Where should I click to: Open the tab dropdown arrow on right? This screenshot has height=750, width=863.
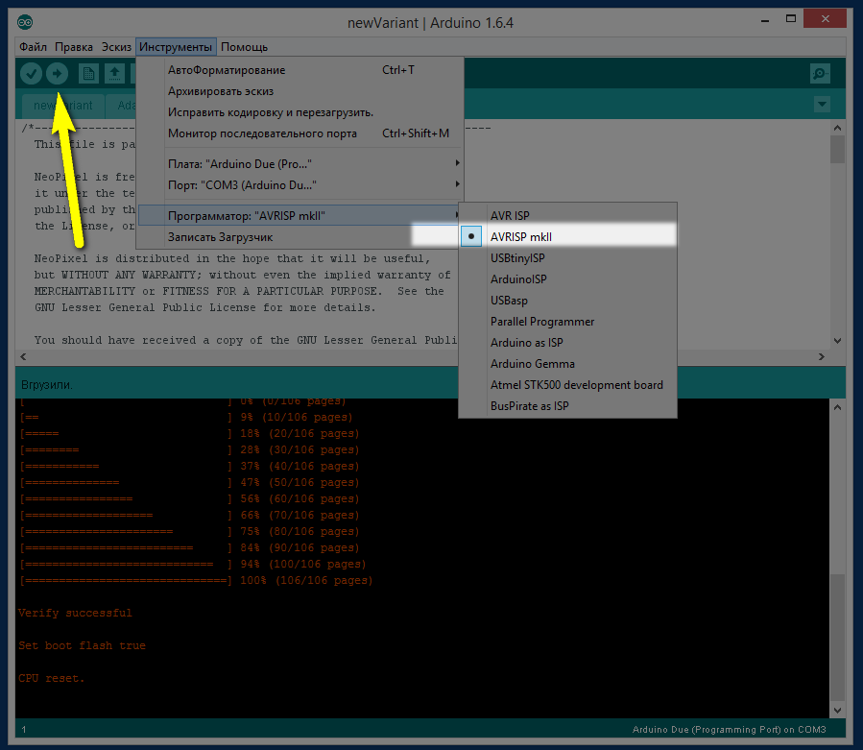(823, 104)
